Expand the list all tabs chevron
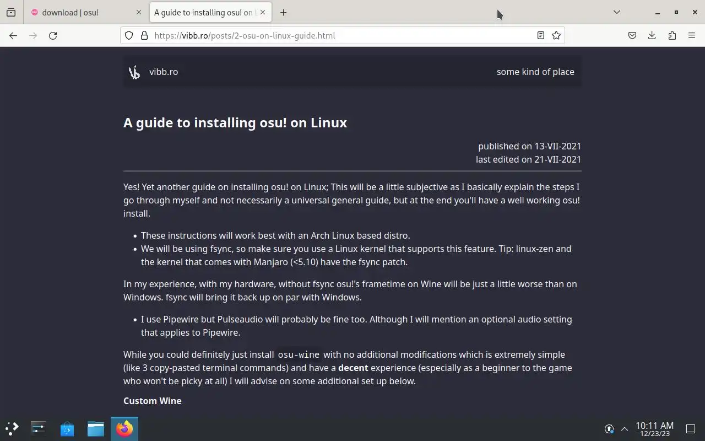 [617, 12]
